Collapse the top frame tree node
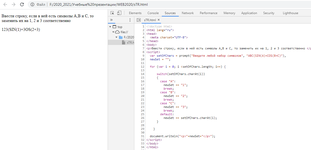Image resolution: width=311 pixels, height=150 pixels. click(110, 27)
